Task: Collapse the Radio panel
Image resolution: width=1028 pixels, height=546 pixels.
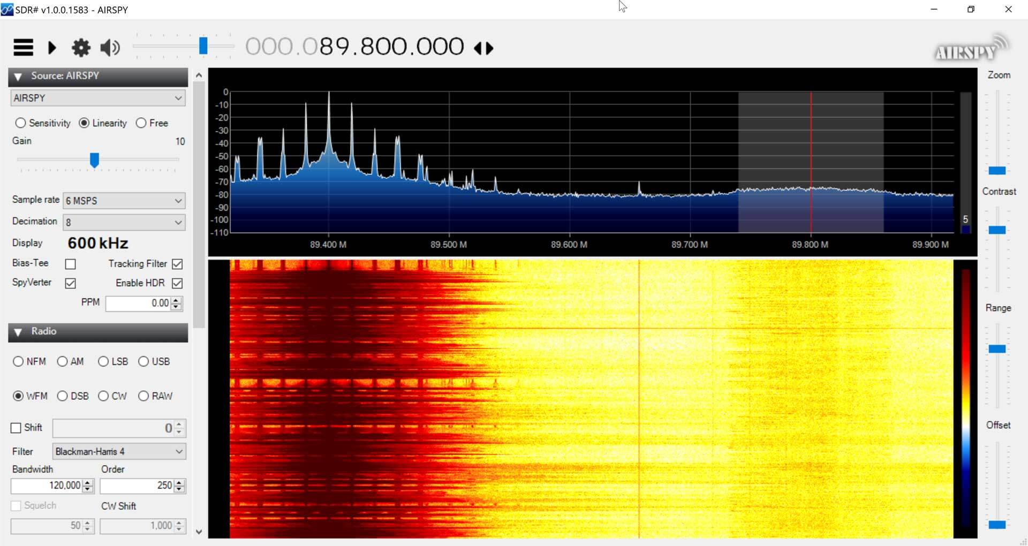Action: 18,332
